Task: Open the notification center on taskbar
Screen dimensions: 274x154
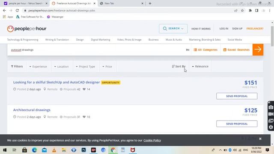Action: (267, 150)
